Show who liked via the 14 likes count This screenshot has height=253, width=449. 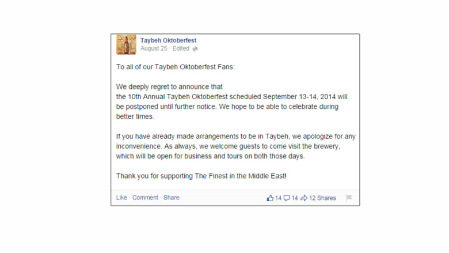point(279,198)
